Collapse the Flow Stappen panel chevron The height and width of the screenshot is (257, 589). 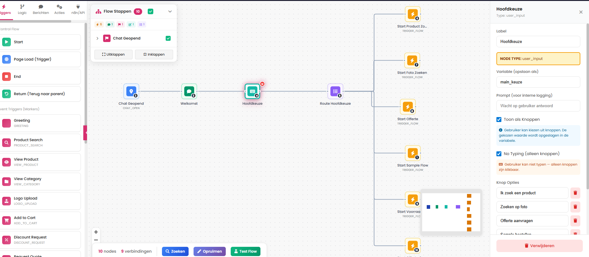click(170, 11)
